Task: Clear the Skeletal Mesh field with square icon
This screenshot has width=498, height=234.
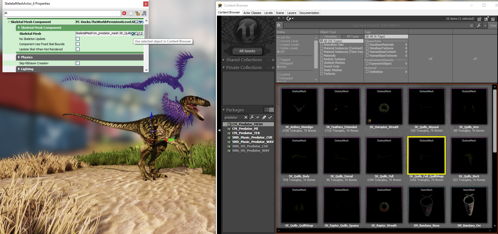Action: tap(141, 33)
